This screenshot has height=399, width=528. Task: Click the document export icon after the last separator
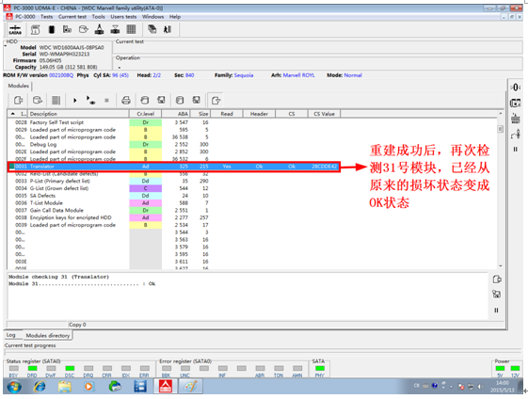pyautogui.click(x=216, y=101)
